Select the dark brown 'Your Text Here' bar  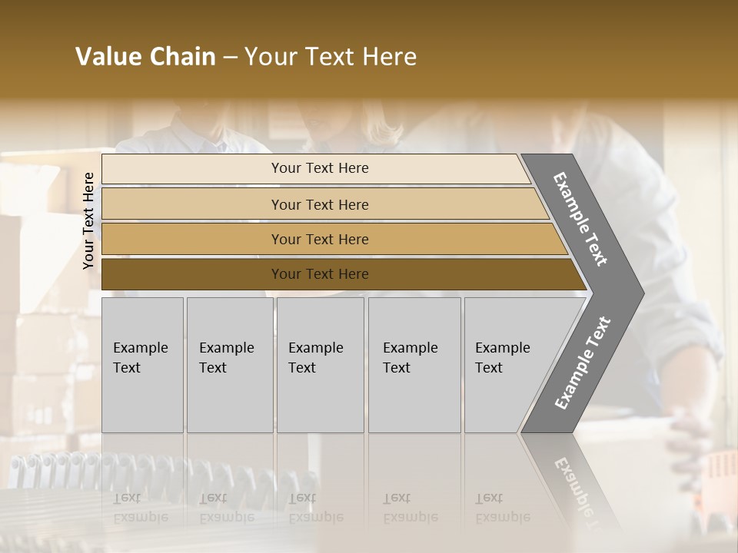tap(344, 274)
